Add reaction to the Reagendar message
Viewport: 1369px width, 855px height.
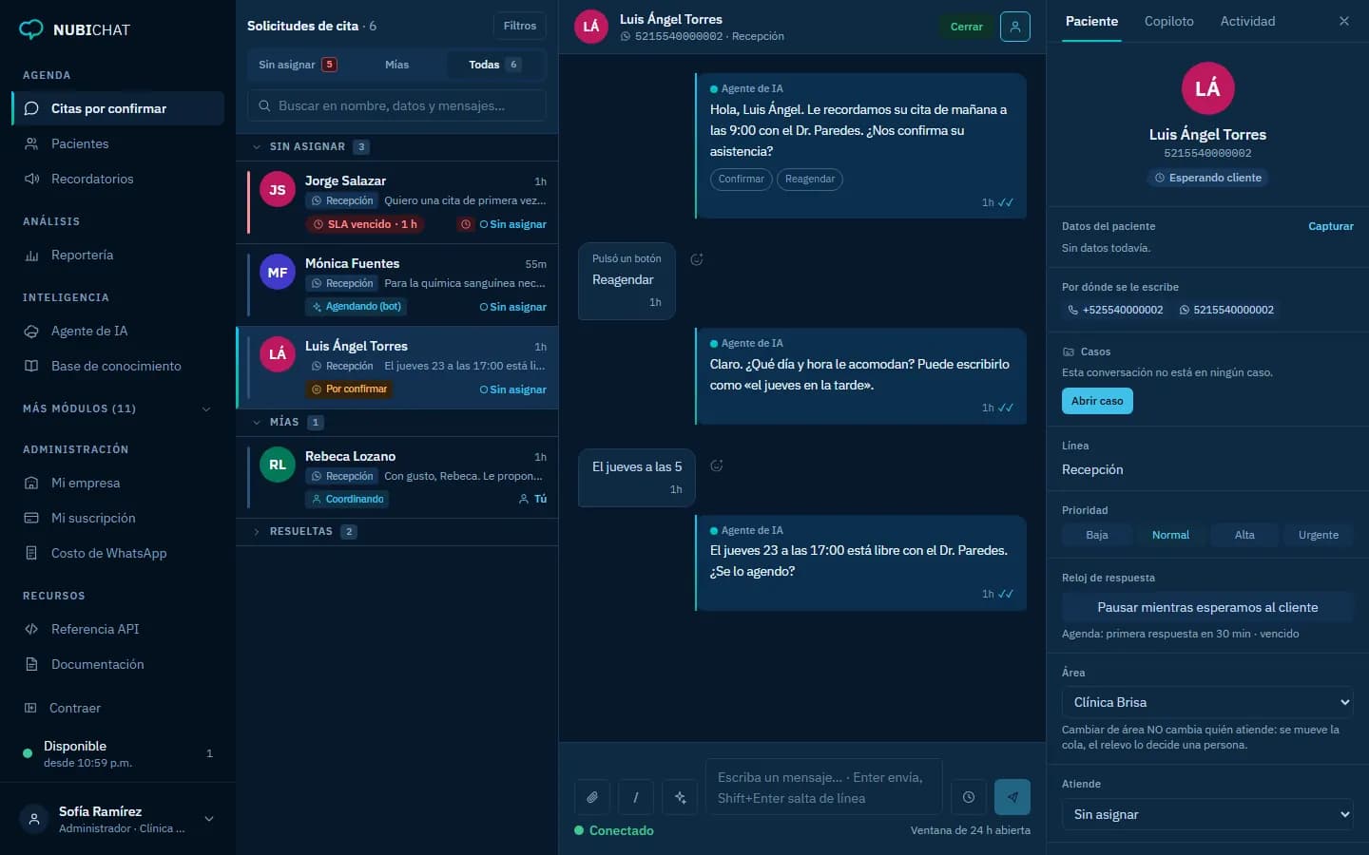(x=697, y=259)
